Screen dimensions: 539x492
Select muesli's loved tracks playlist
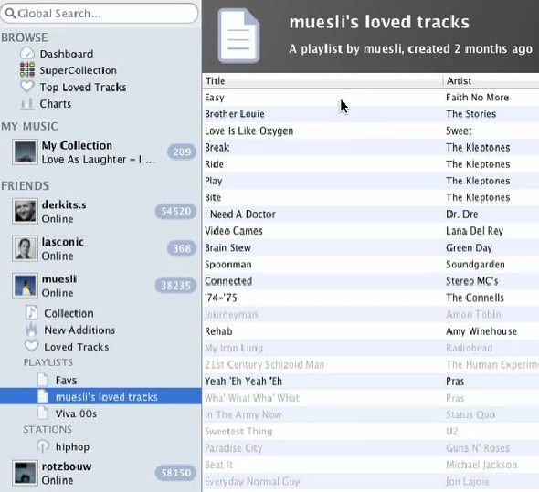click(100, 396)
